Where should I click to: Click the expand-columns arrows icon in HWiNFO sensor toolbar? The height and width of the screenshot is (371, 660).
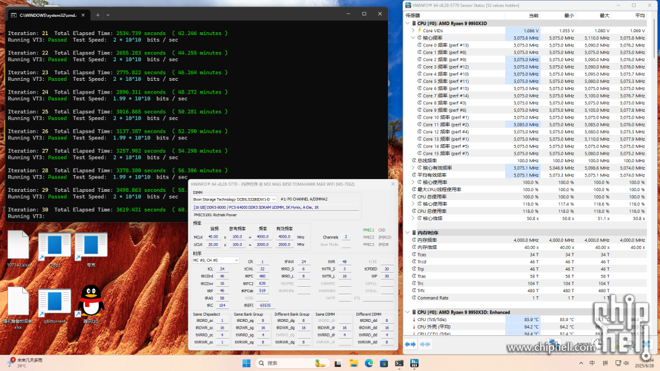pos(410,344)
